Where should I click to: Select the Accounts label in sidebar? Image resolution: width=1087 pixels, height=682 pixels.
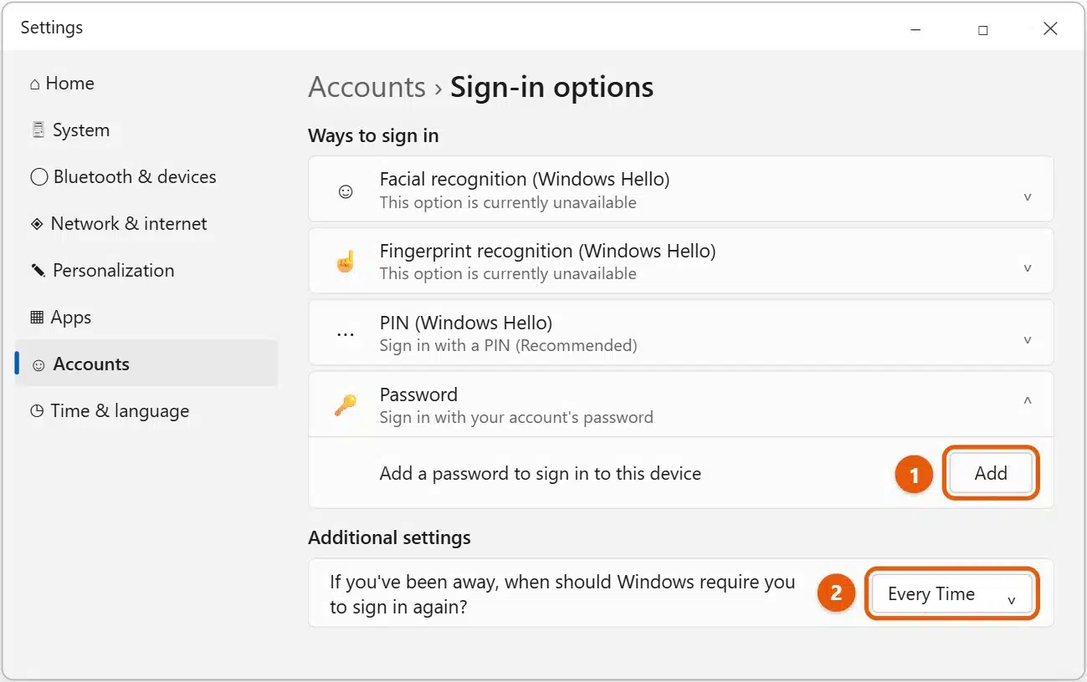pyautogui.click(x=91, y=364)
